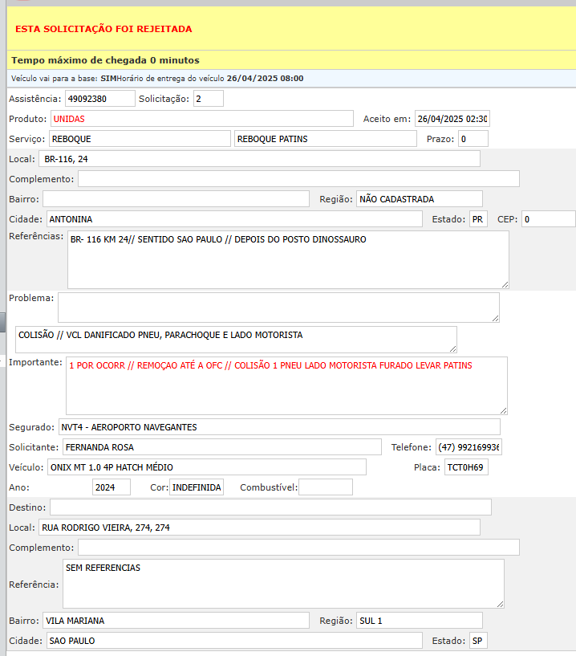Click the Aceito em date field
This screenshot has width=576, height=656.
point(452,119)
